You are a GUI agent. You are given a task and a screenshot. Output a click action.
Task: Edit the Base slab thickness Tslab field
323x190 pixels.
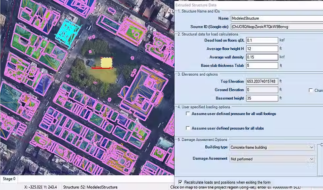[262, 65]
